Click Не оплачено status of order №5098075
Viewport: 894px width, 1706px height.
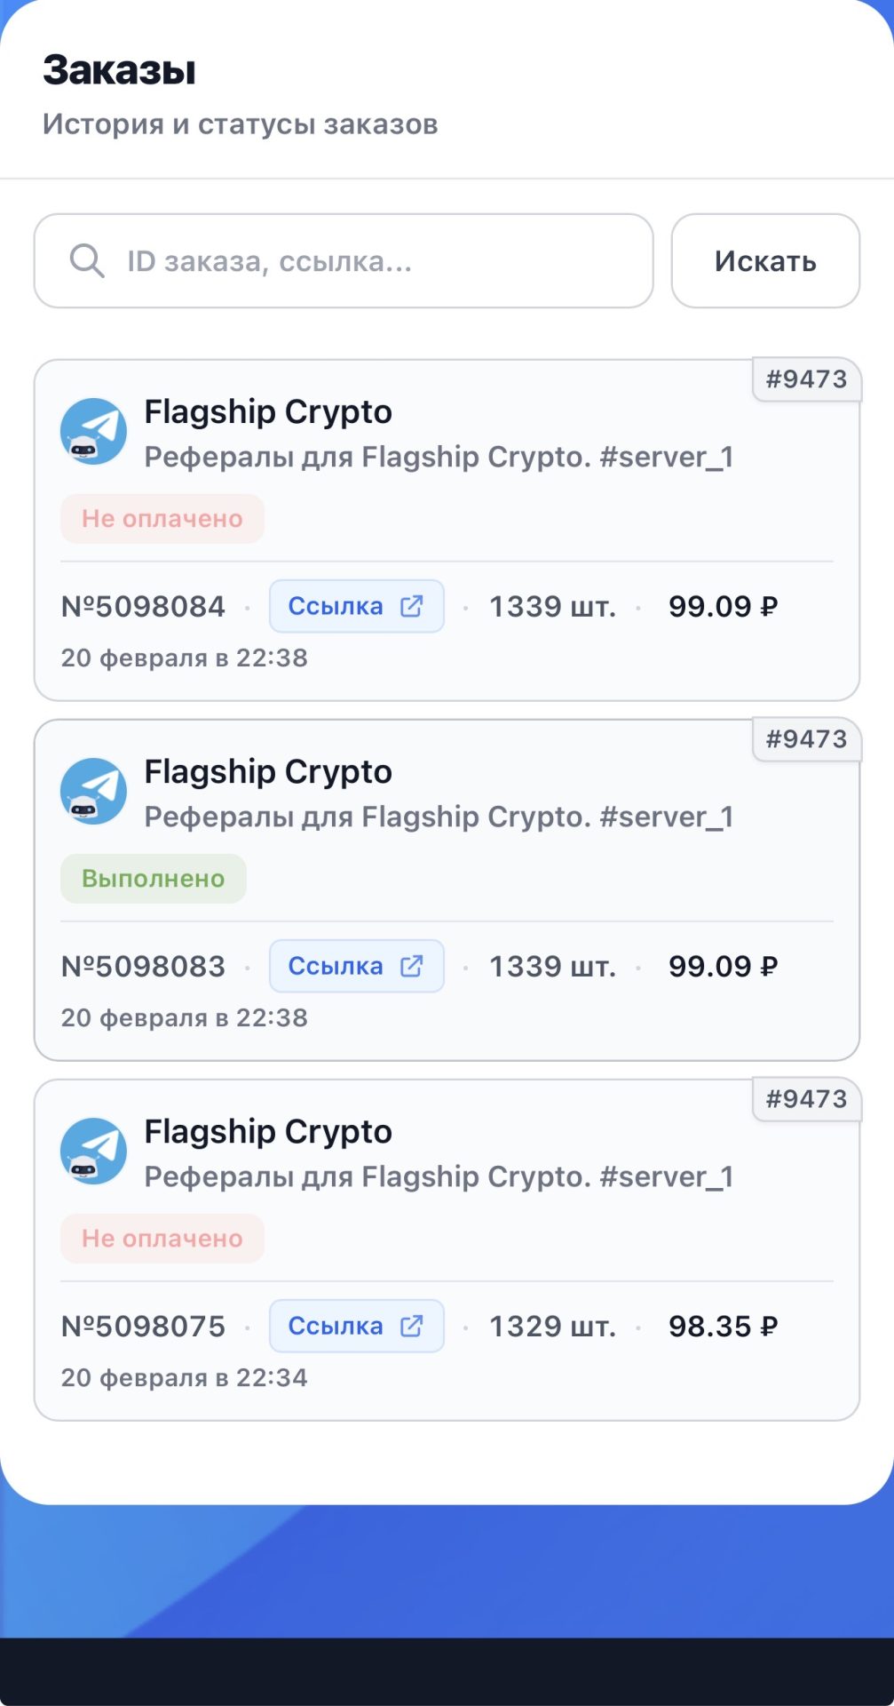tap(162, 1239)
